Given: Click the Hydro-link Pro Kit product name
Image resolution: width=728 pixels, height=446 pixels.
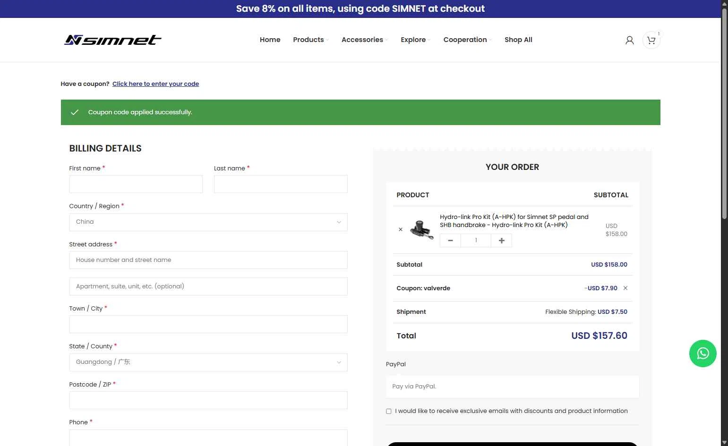Looking at the screenshot, I should pos(514,221).
